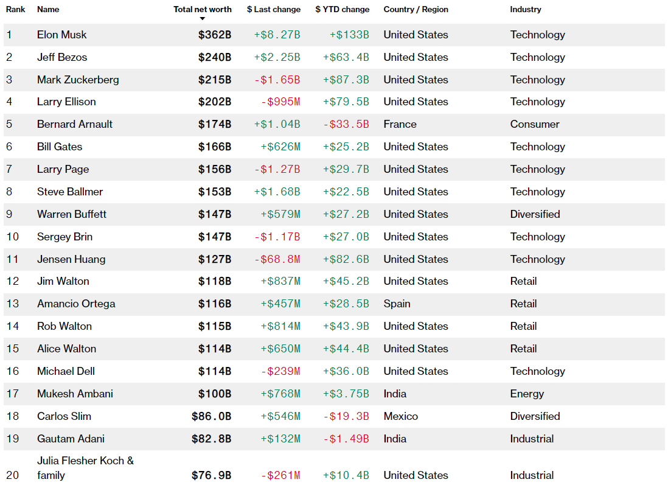
Task: Click the Country / Region header
Action: point(416,10)
